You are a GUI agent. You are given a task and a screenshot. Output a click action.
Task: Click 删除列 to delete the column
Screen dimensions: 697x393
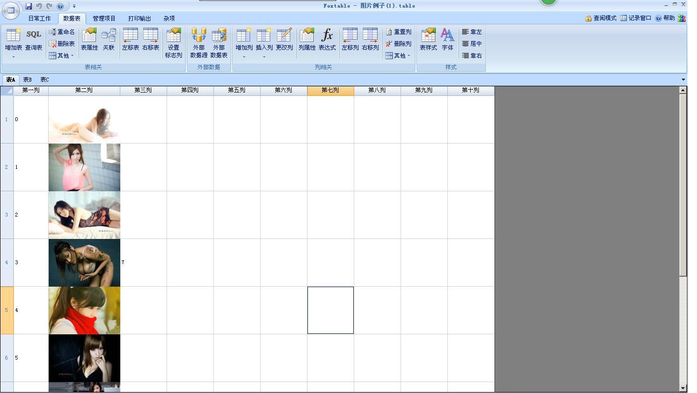coord(399,44)
